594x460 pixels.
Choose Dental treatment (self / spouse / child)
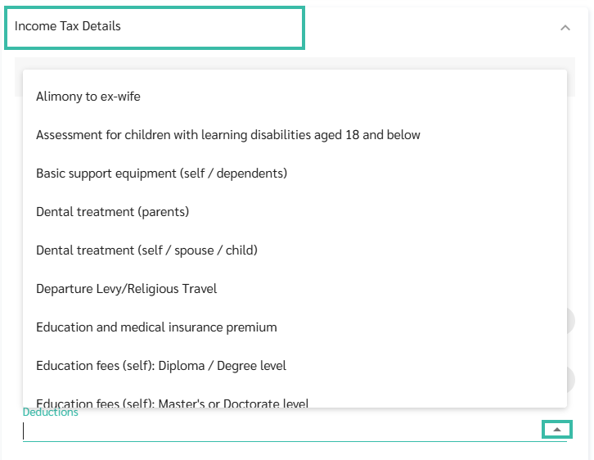146,250
